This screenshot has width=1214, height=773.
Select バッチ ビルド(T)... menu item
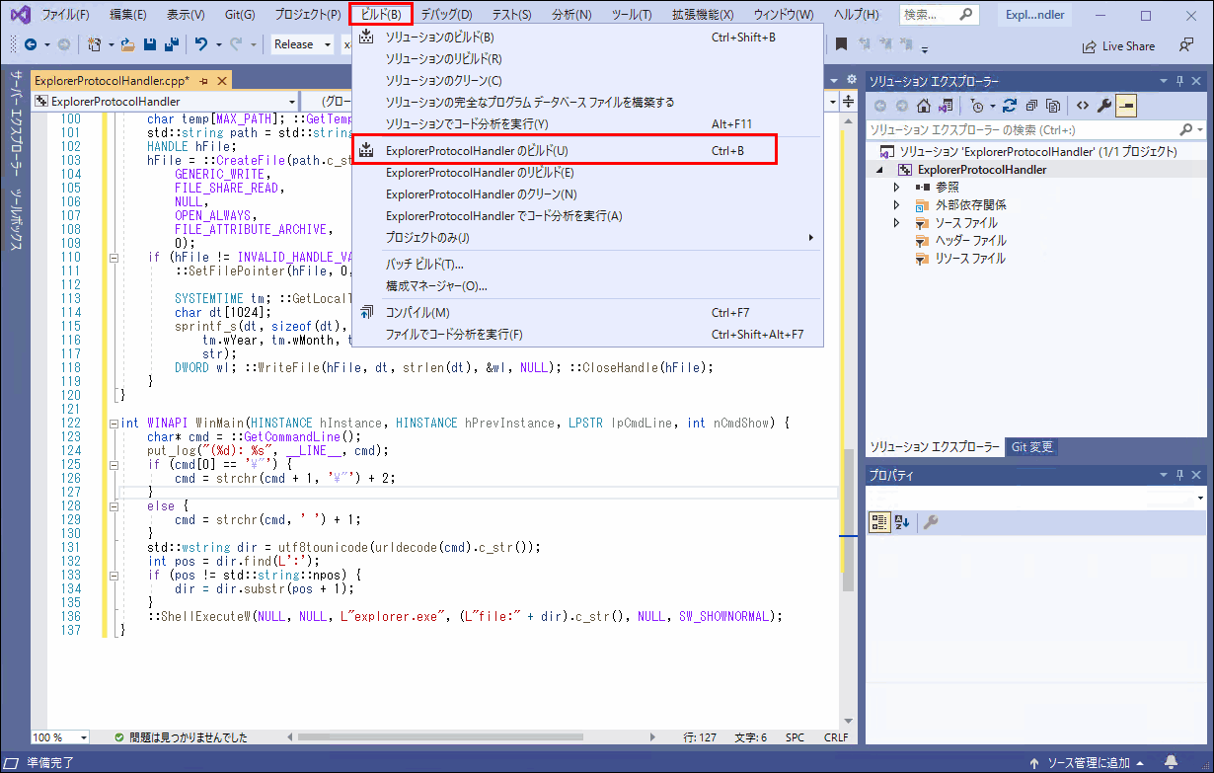coord(587,265)
